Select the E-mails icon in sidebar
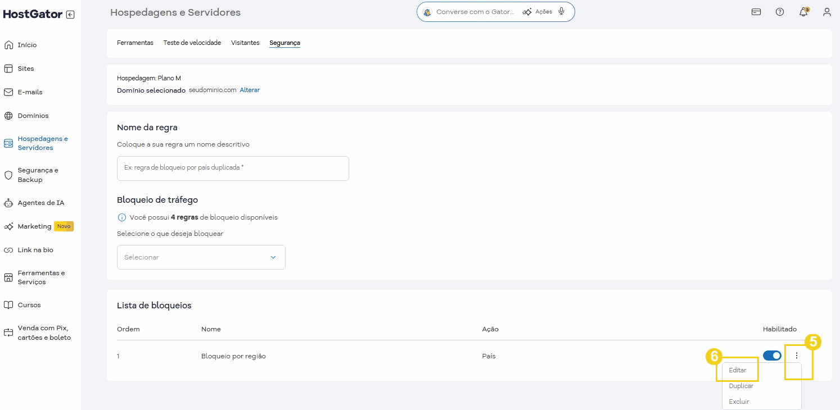 tap(8, 92)
